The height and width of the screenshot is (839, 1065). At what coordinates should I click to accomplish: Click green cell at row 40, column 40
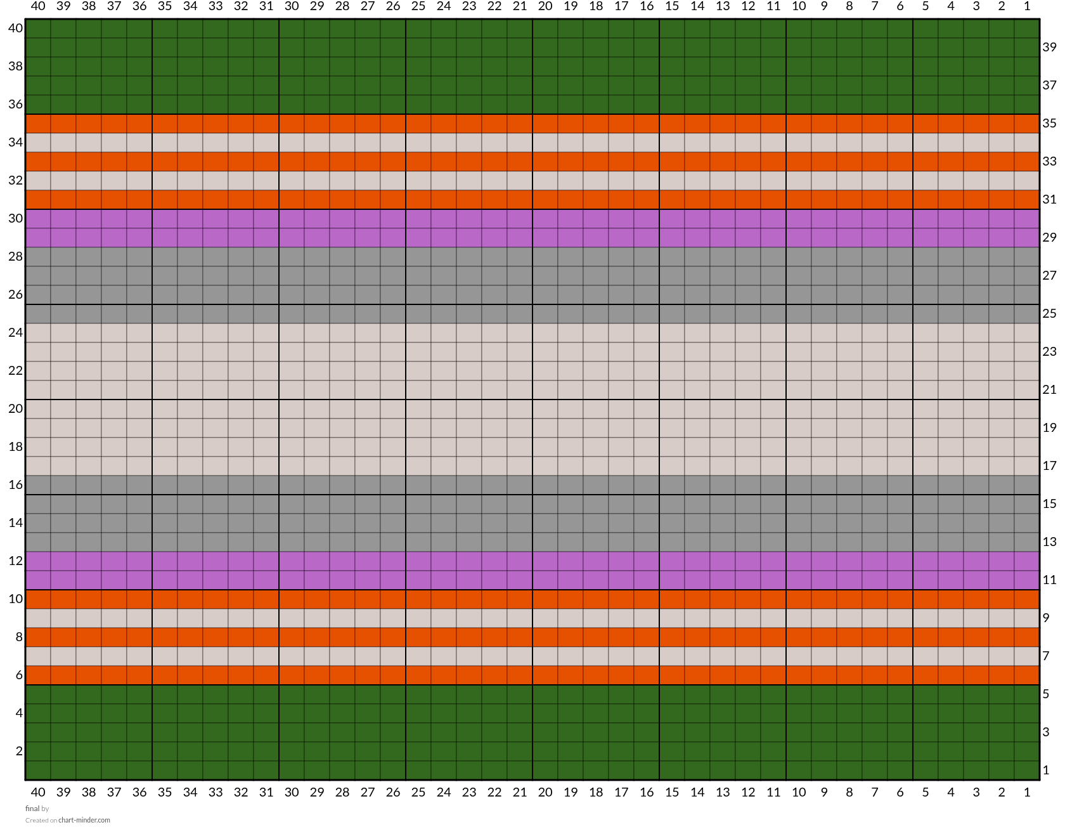tap(38, 29)
